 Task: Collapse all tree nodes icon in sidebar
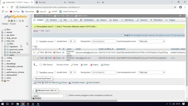coord(27,26)
